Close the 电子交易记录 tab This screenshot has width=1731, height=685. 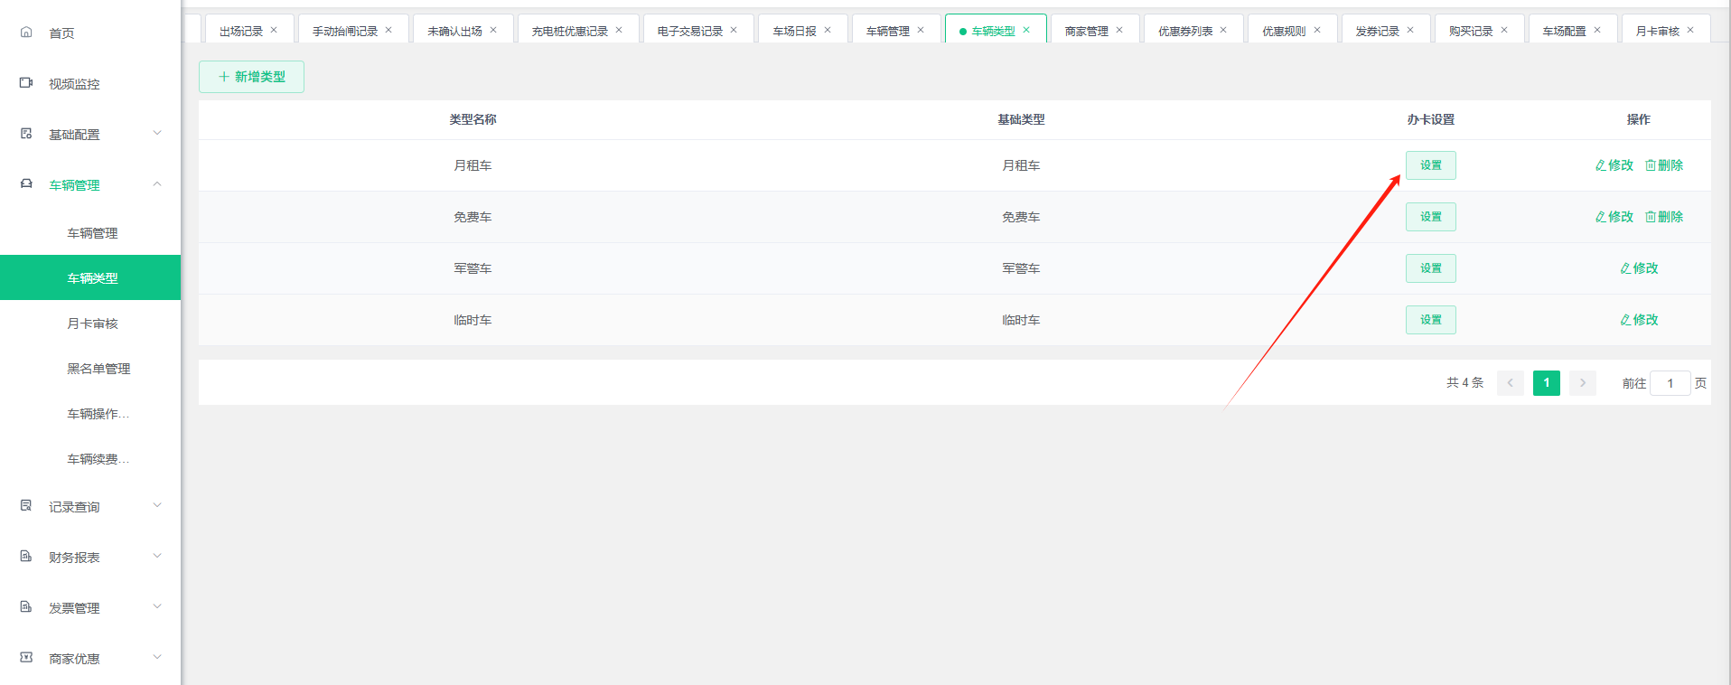click(734, 30)
